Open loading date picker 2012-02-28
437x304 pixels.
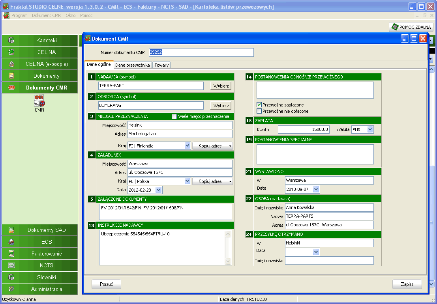point(159,190)
